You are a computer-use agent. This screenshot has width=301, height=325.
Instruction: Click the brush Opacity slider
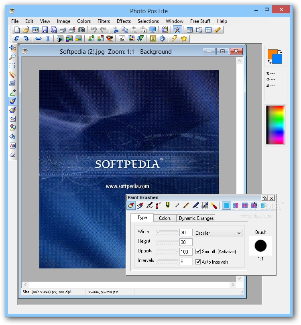[x=167, y=252]
